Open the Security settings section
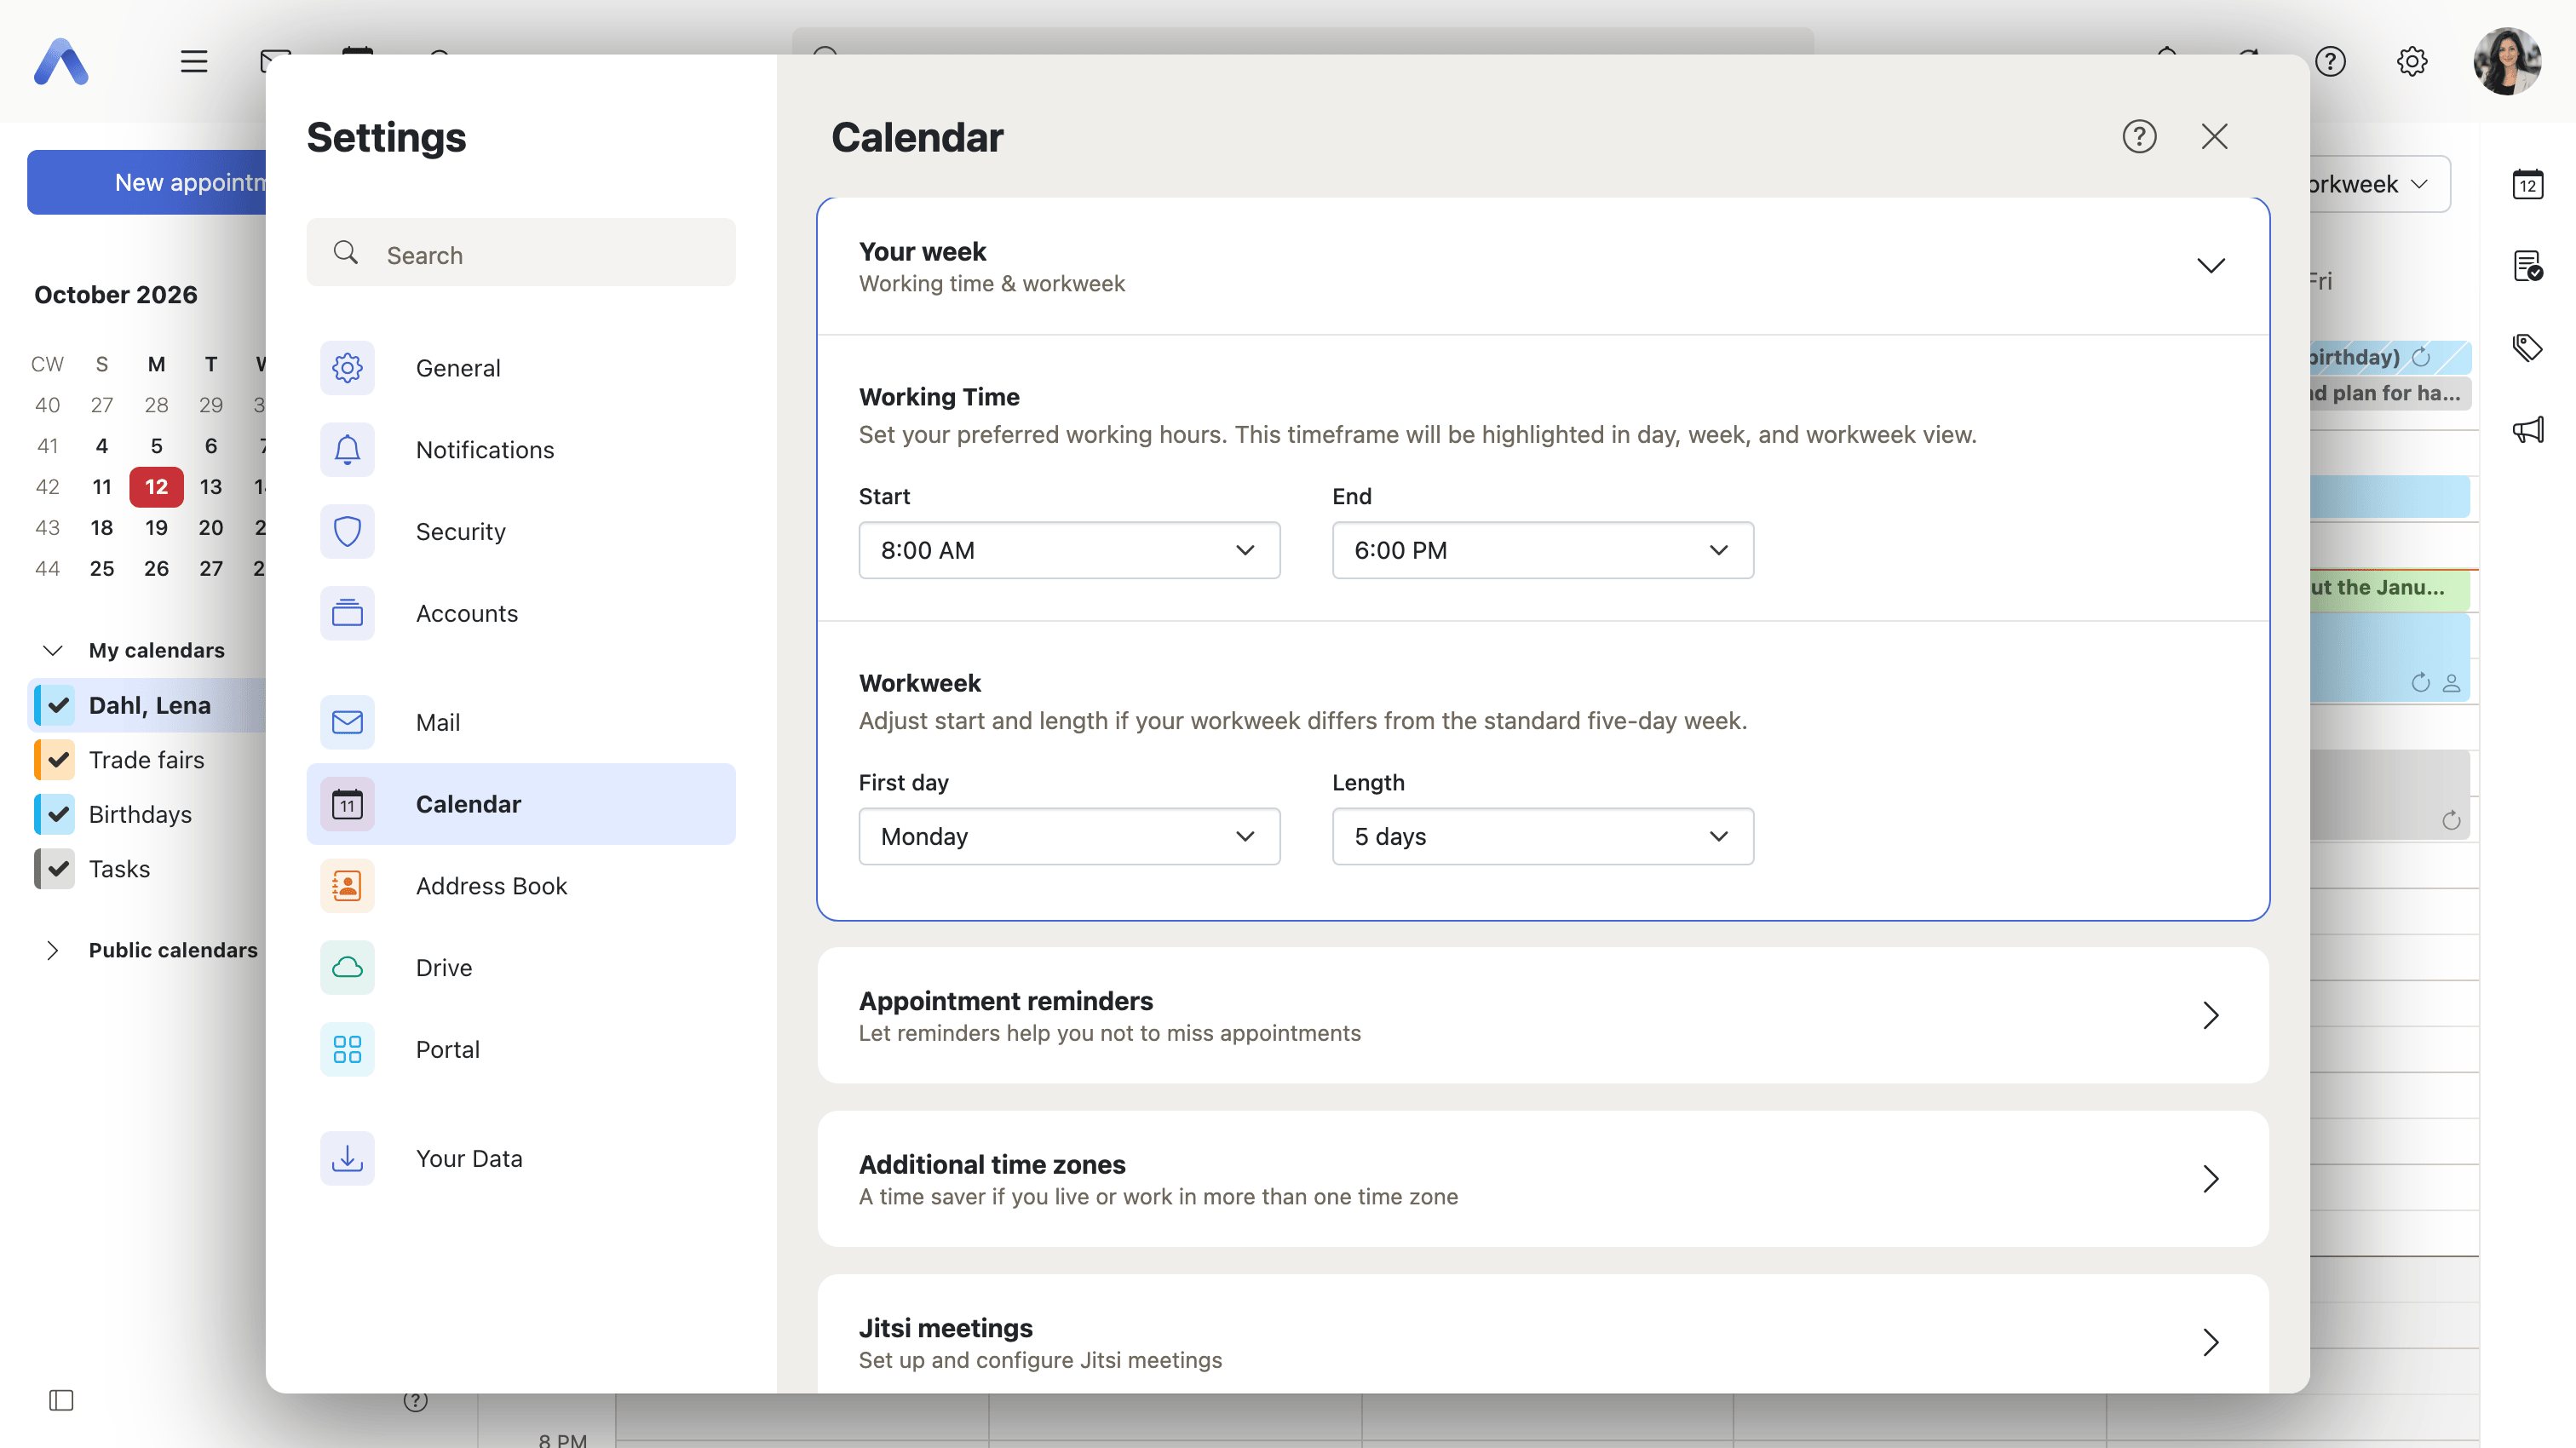2576x1448 pixels. pos(520,532)
